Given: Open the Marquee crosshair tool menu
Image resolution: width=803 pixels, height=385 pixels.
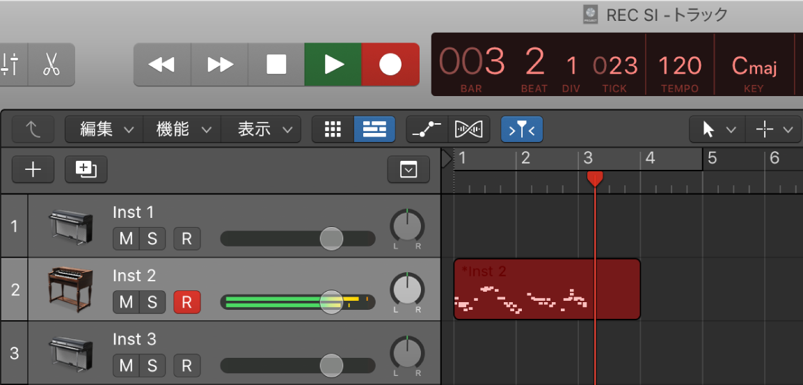Looking at the screenshot, I should click(773, 129).
